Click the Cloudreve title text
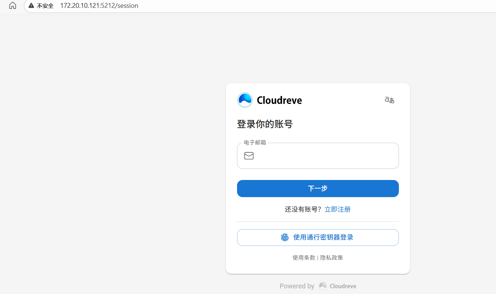Viewport: 496px width, 294px height. click(x=279, y=100)
